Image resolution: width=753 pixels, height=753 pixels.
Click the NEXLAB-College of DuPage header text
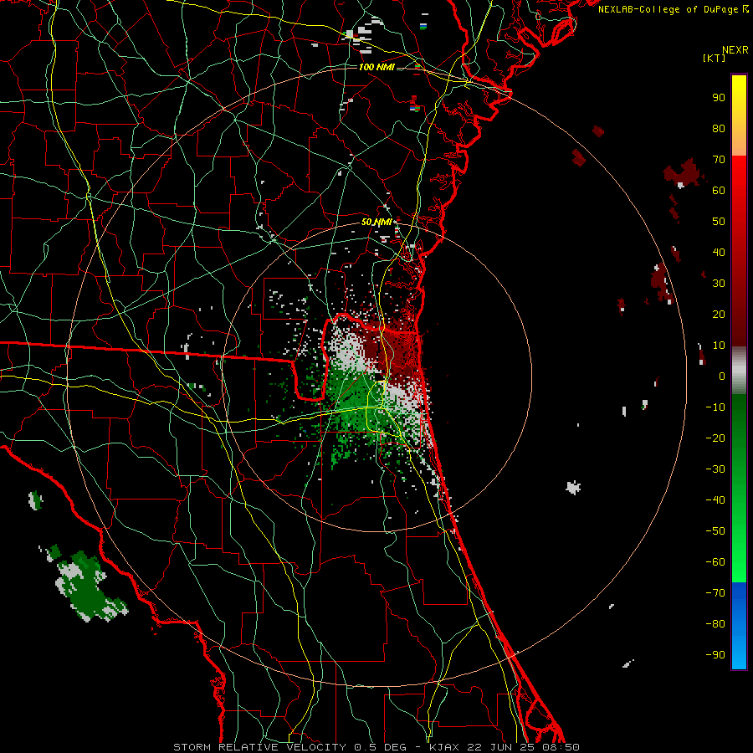click(x=674, y=9)
